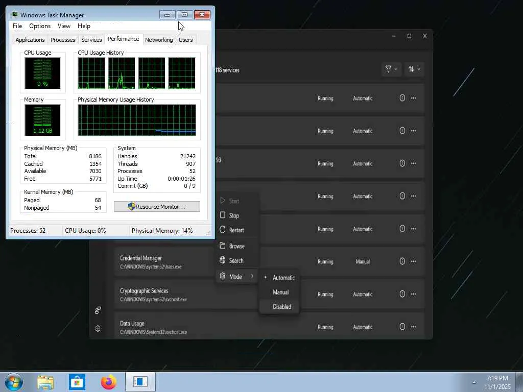Show hidden system tray icons
523x392 pixels.
[x=474, y=382]
